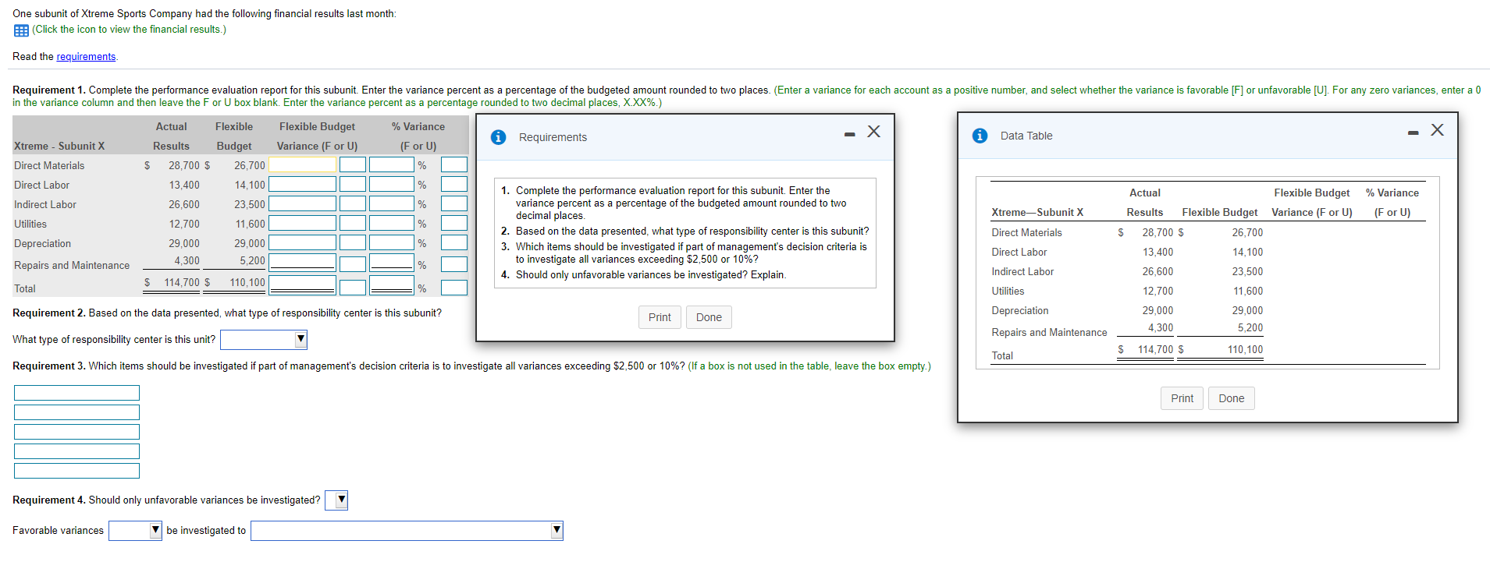This screenshot has width=1490, height=569.
Task: Click Utilities percent variance field
Action: point(392,223)
